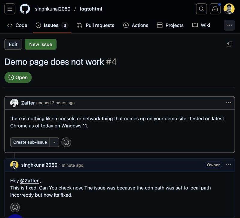The image size is (240, 218).
Task: Click the 'Demo page does not work' title
Action: pos(54,62)
